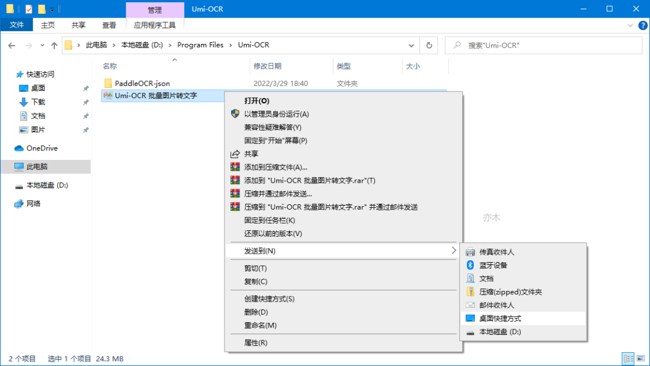Screen dimensions: 650x366
Task: Click the 修改日期 column header
Action: [268, 66]
